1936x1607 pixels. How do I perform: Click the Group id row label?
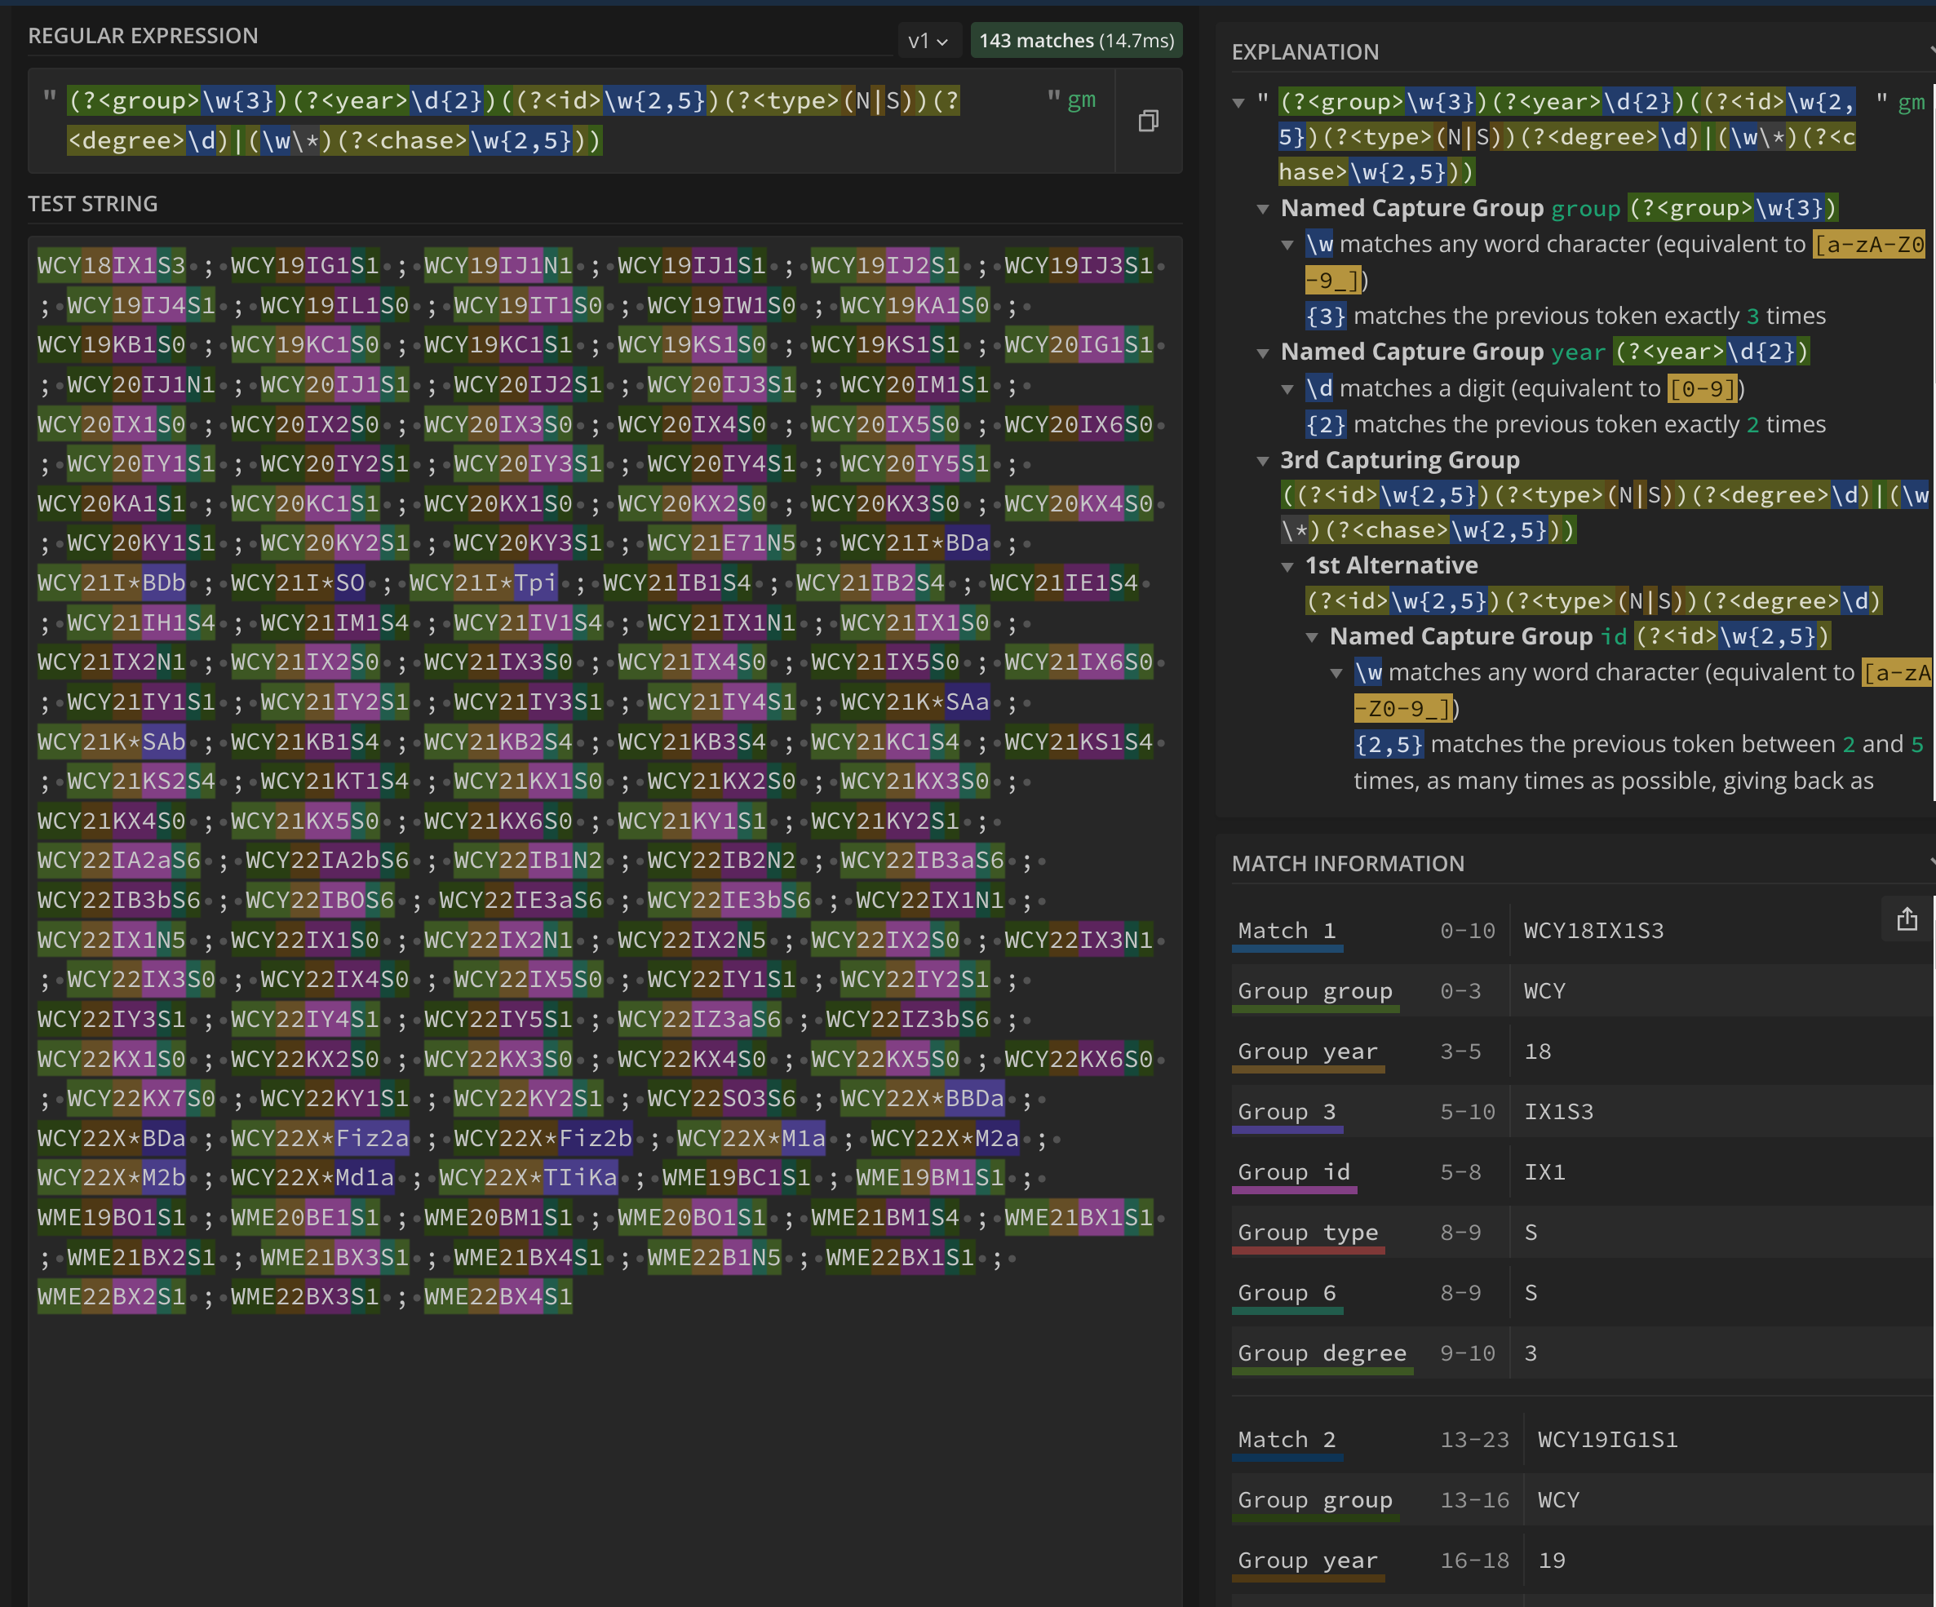pyautogui.click(x=1293, y=1172)
